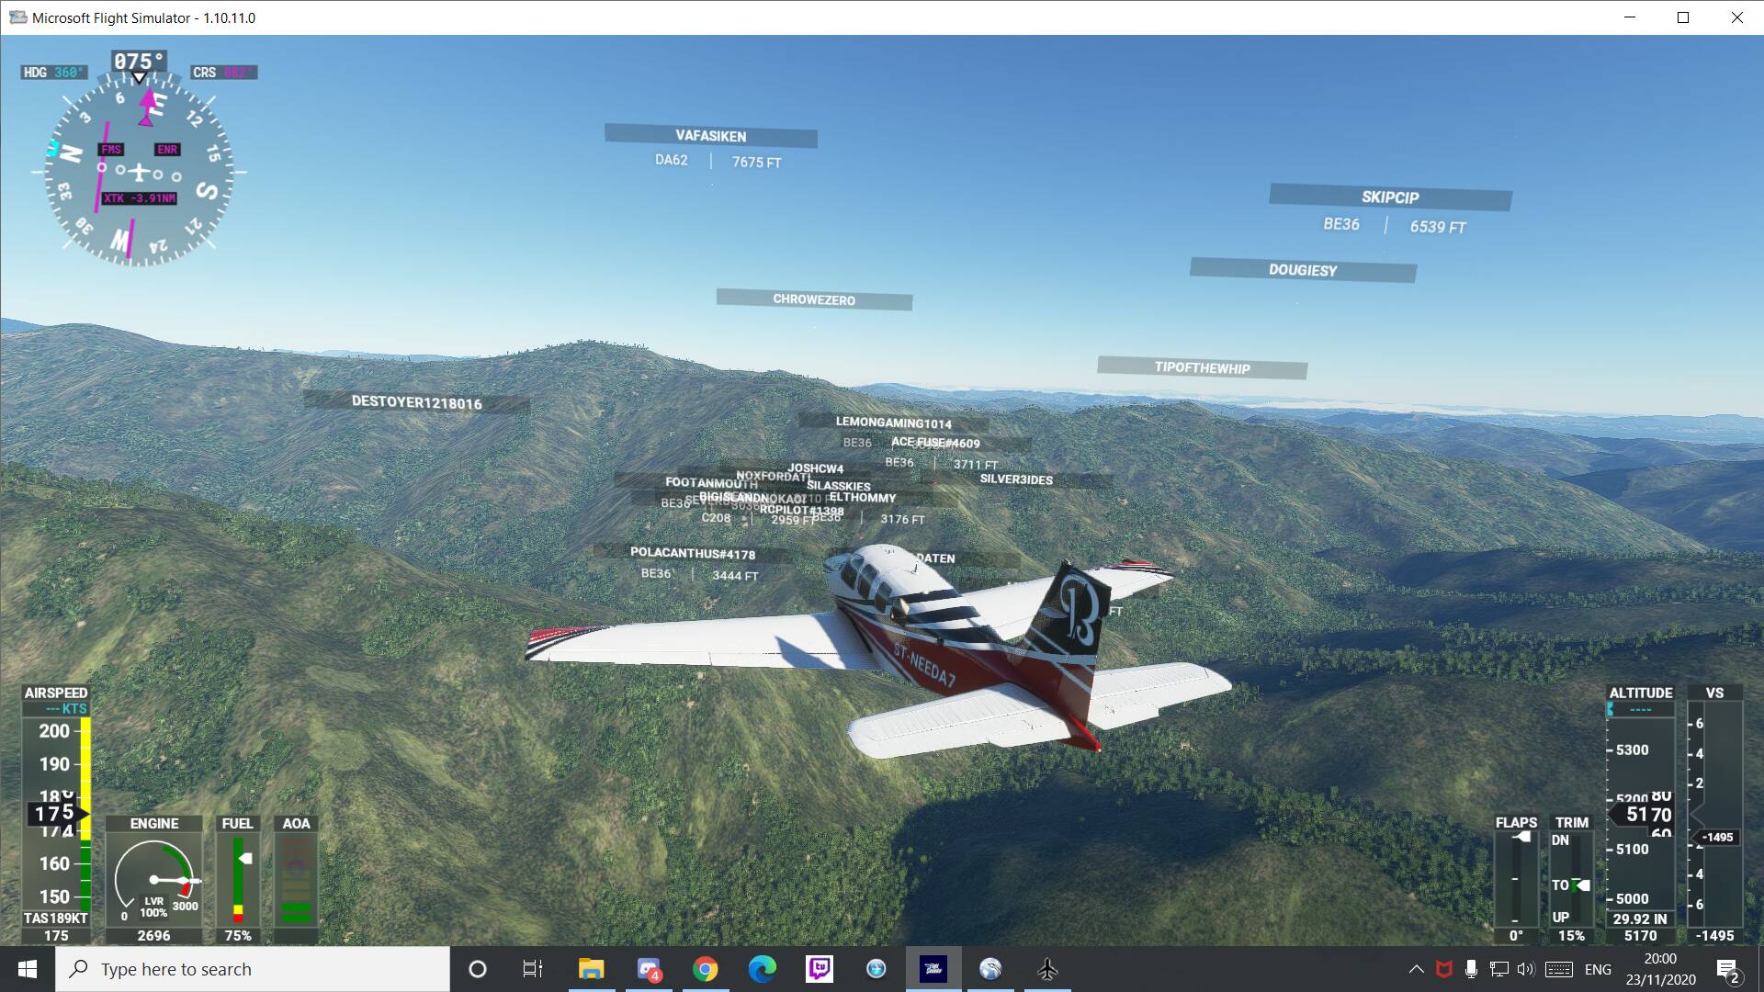Click the FMS indicator on the HSI
Viewport: 1764px width, 992px height.
click(x=111, y=149)
